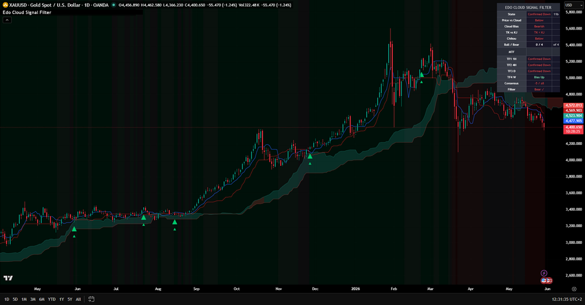The height and width of the screenshot is (305, 585).
Task: Set the range to 5Y
Action: click(x=70, y=299)
